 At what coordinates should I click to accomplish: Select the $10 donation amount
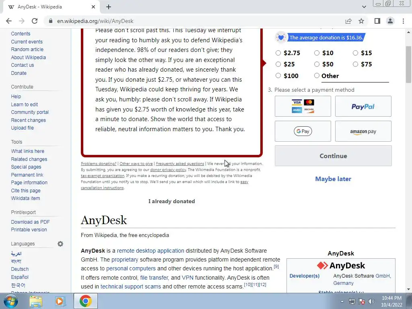coord(317,53)
